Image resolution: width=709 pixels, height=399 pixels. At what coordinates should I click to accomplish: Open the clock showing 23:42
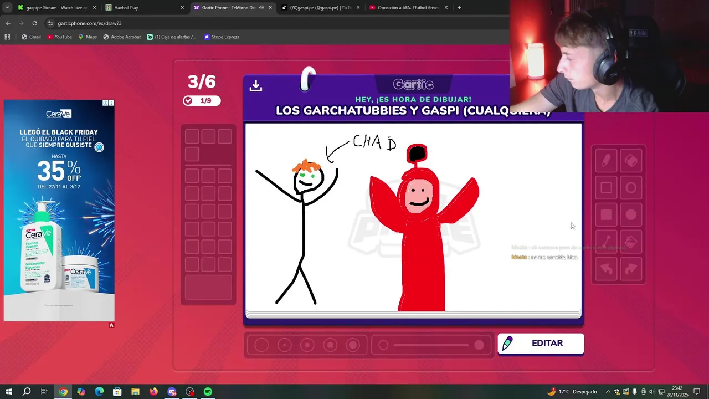coord(677,392)
